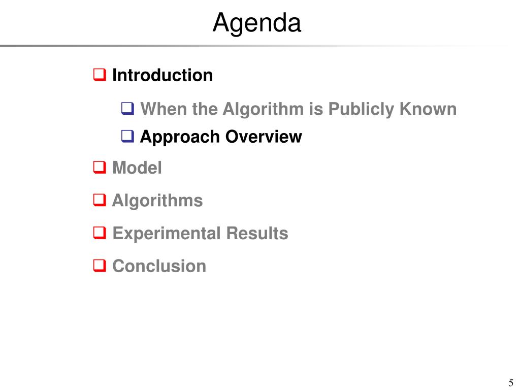520x390 pixels.
Task: Select the Model agenda item text
Action: coord(137,168)
